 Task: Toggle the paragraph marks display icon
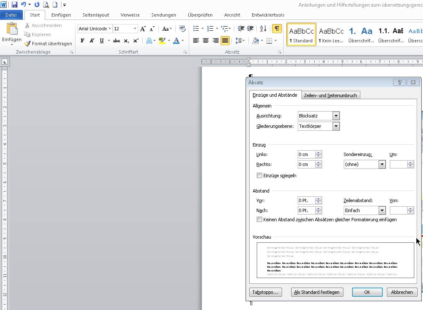(276, 29)
